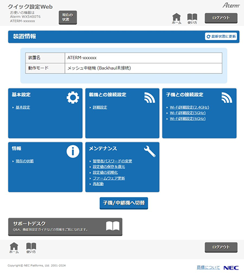Viewport: 244px width, 274px height.
Task: Go to the top ホーム house icon
Action: click(176, 18)
